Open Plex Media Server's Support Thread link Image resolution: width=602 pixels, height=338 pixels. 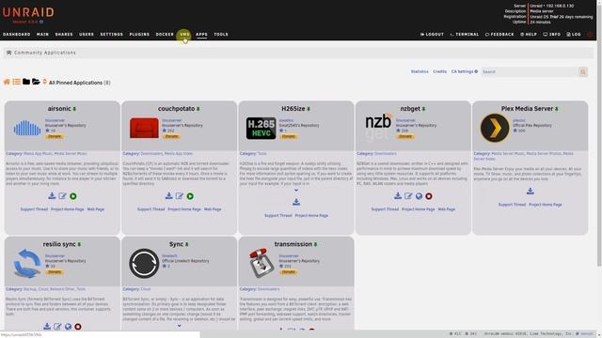(x=512, y=205)
